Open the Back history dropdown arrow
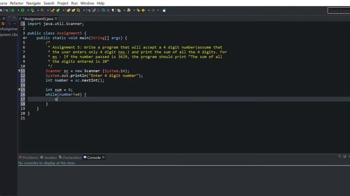 pyautogui.click(x=149, y=10)
